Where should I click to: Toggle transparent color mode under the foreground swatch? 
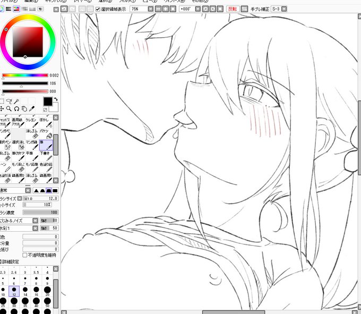coord(45,109)
